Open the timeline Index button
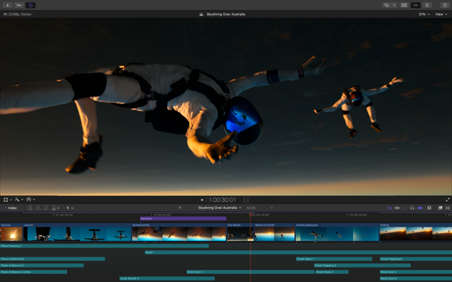Image resolution: width=452 pixels, height=282 pixels. click(x=11, y=208)
